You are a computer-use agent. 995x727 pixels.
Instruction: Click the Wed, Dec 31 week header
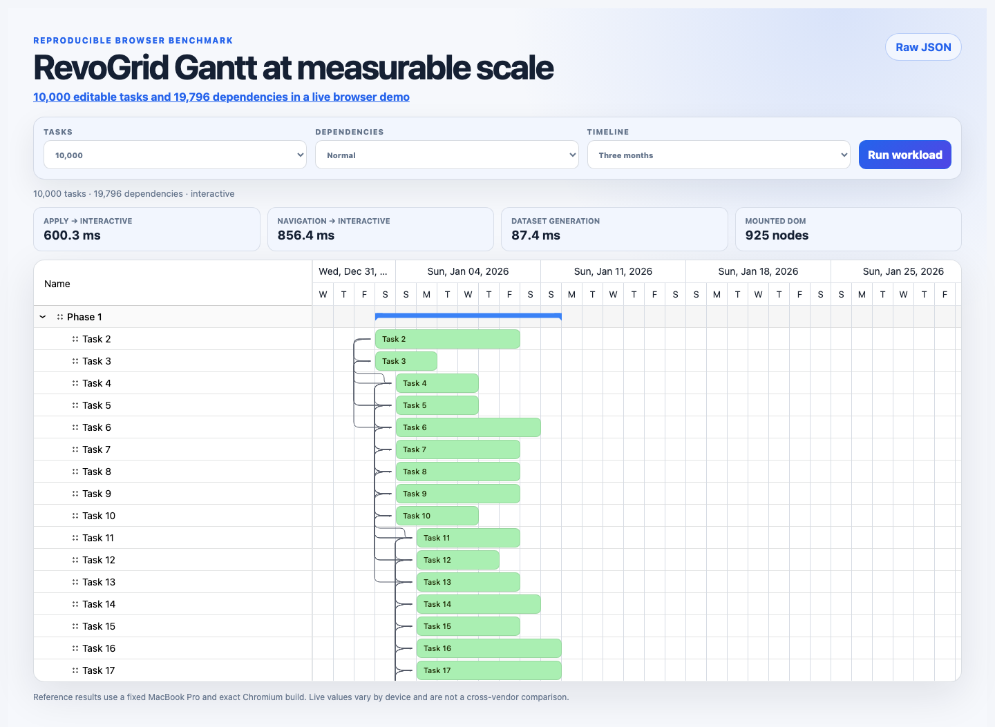[354, 271]
